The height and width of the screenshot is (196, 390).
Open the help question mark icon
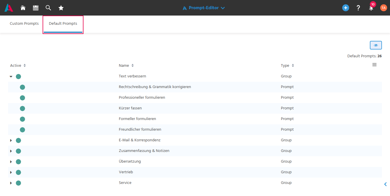point(358,8)
